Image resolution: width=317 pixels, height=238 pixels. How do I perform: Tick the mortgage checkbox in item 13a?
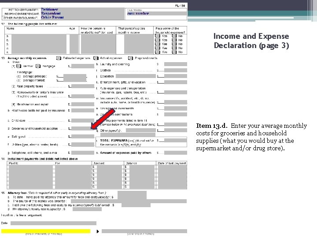38,66
